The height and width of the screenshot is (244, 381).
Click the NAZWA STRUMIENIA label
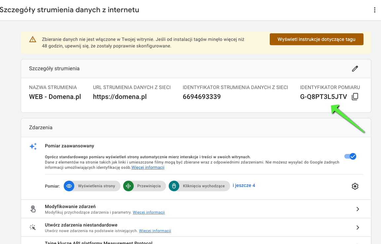coord(53,87)
